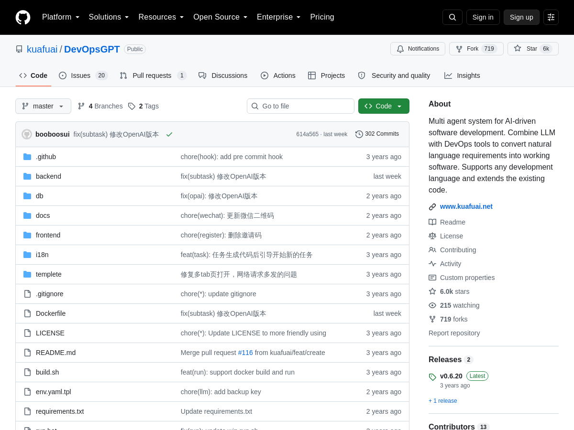574x430 pixels.
Task: Open the Activity link
Action: pos(445,264)
